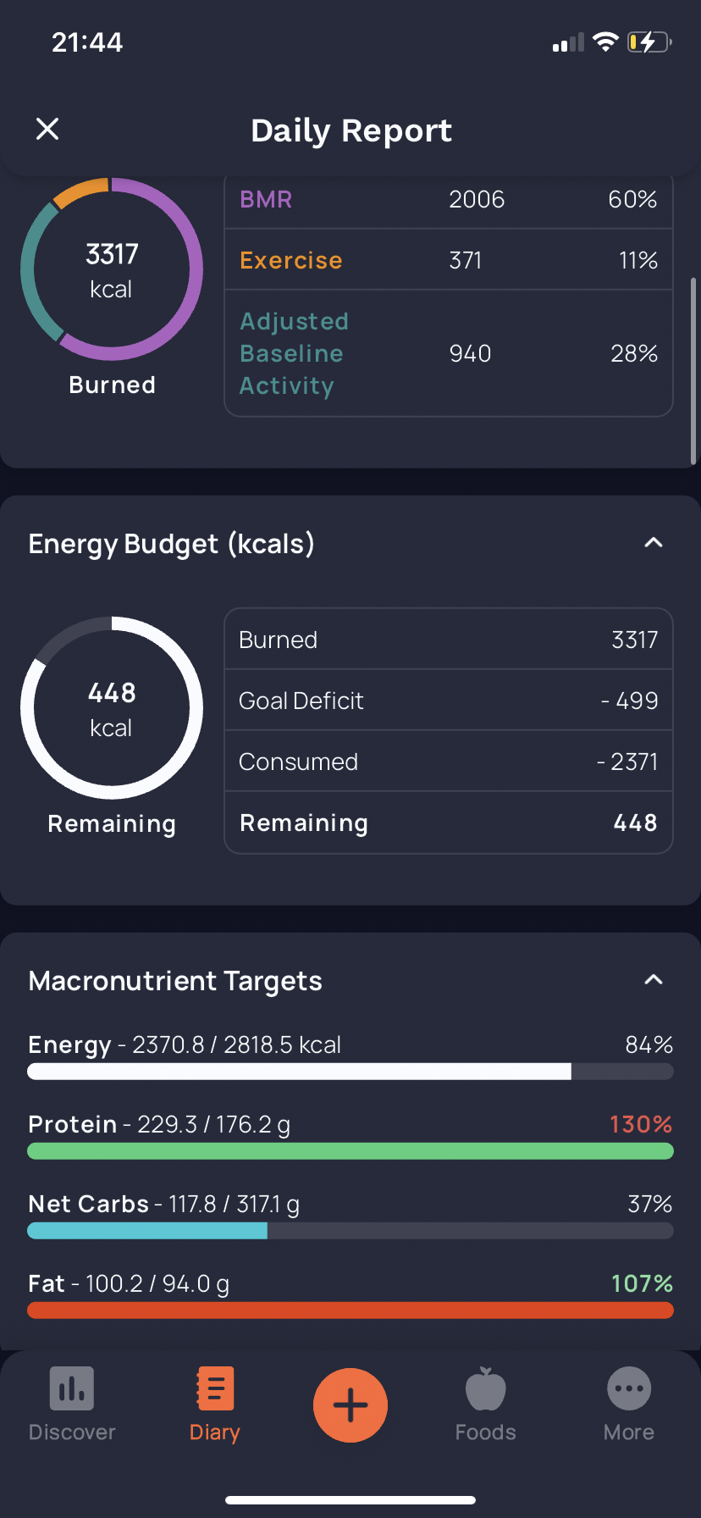Open the Foods apple icon

point(485,1389)
